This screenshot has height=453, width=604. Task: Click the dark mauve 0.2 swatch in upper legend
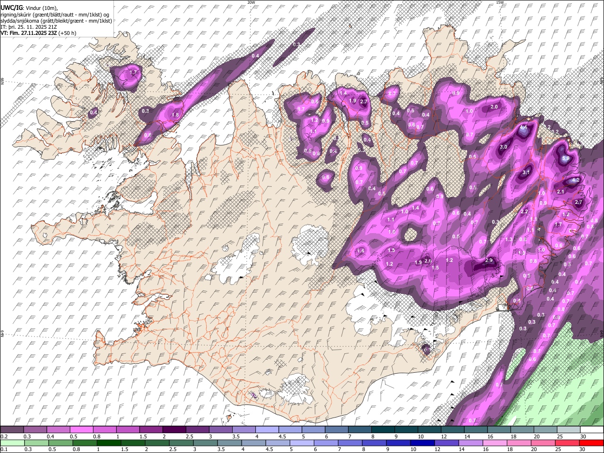coord(12,430)
